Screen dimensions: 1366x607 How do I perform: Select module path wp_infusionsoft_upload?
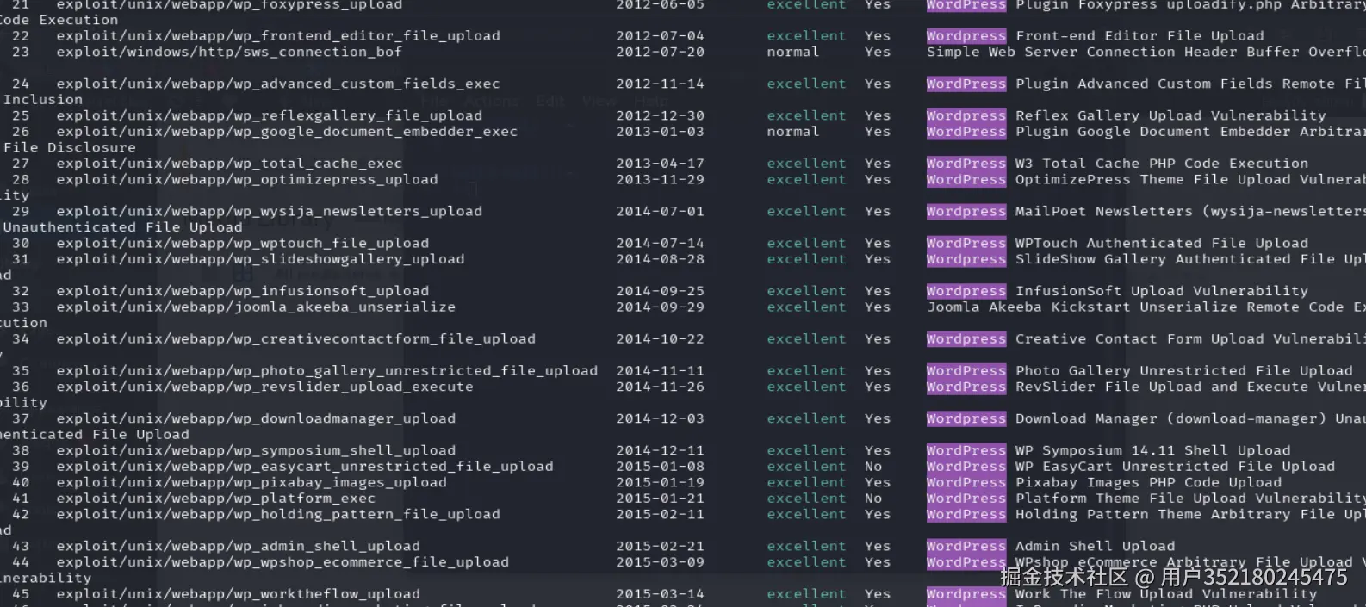[243, 291]
